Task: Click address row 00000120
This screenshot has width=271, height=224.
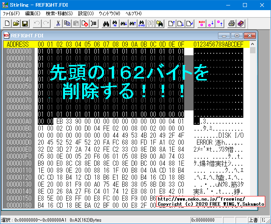Action: point(19,177)
